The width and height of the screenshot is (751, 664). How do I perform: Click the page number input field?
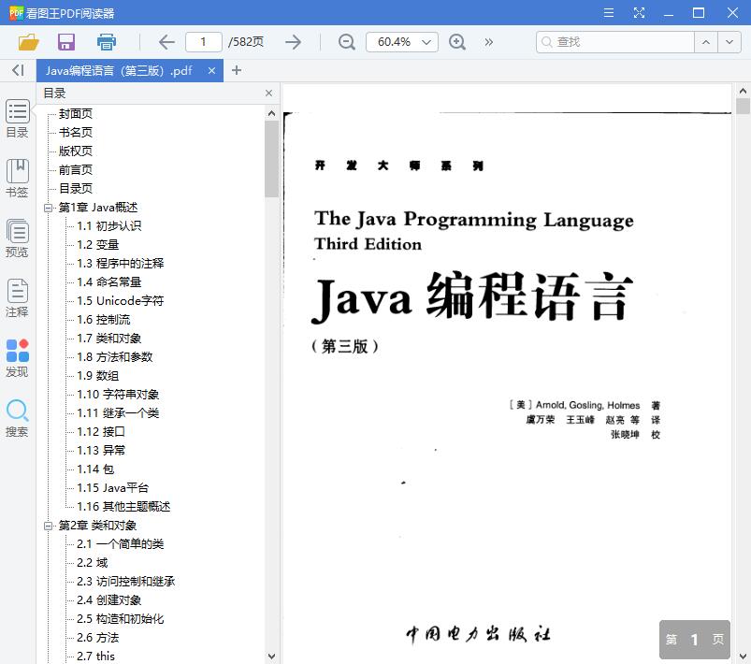[x=204, y=42]
